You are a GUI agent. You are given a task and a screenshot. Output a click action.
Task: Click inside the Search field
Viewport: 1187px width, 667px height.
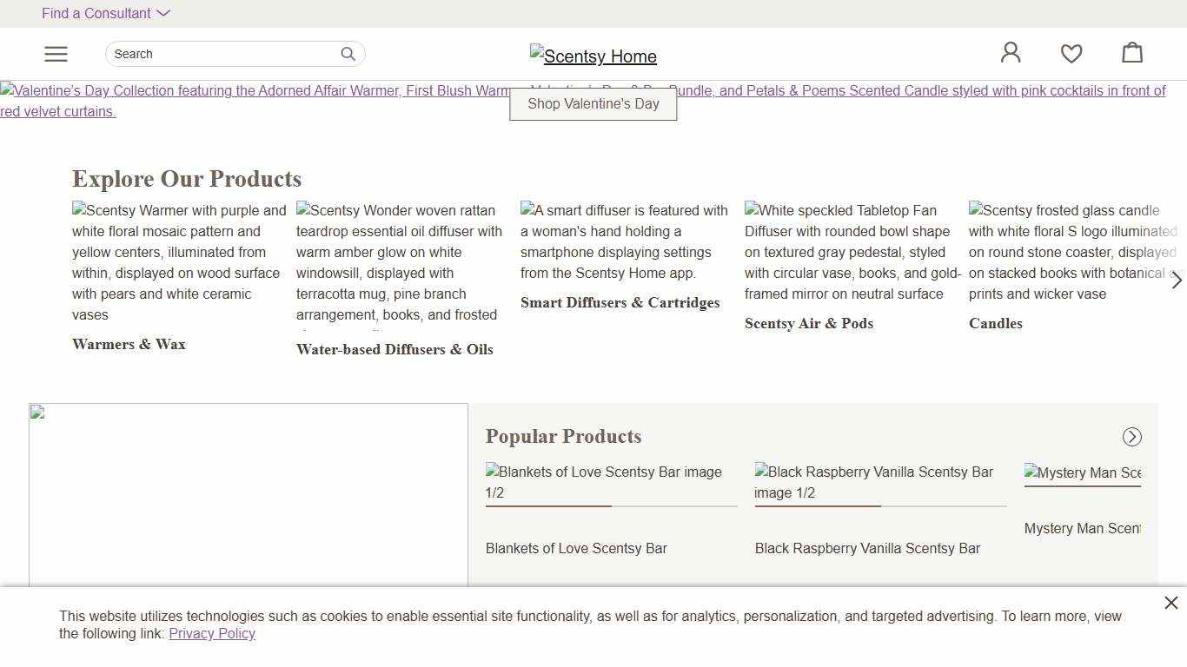point(217,54)
